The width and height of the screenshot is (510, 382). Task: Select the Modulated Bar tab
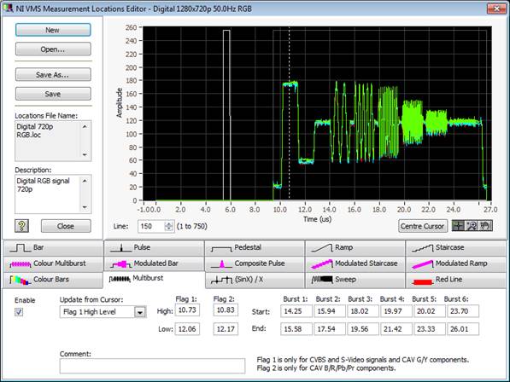[154, 263]
